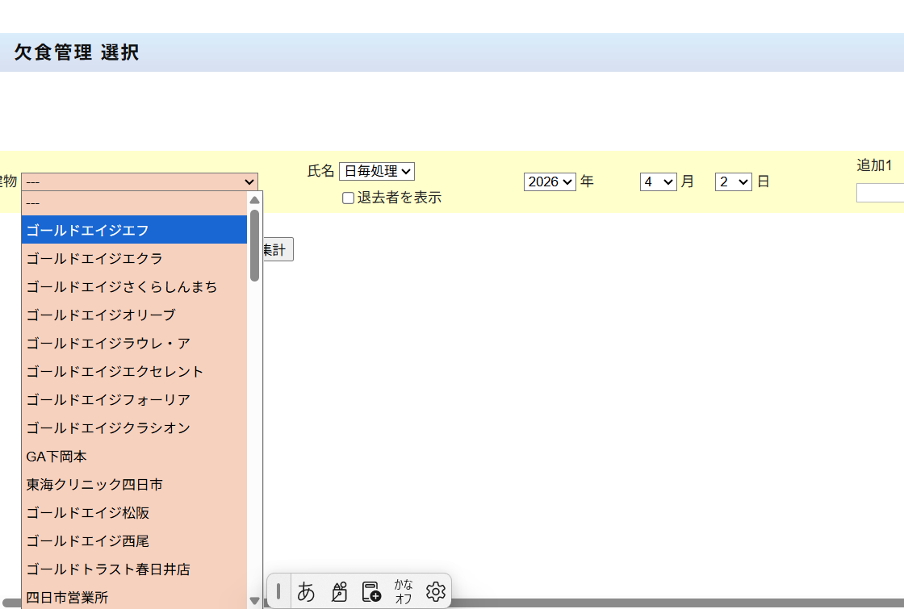Toggle the かなオフ kana input icon
Viewport: 904px width, 609px height.
point(404,591)
